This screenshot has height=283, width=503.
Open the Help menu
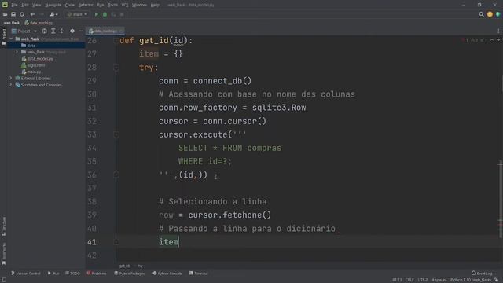coord(155,5)
